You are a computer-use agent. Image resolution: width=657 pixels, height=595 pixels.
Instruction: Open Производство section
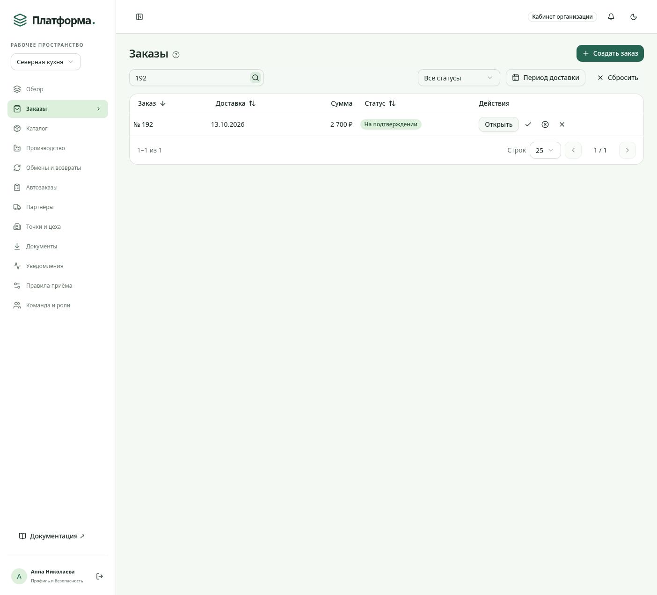(x=58, y=148)
